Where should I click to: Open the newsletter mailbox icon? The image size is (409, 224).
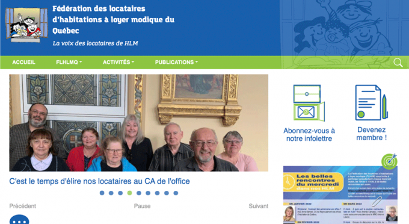point(309,103)
